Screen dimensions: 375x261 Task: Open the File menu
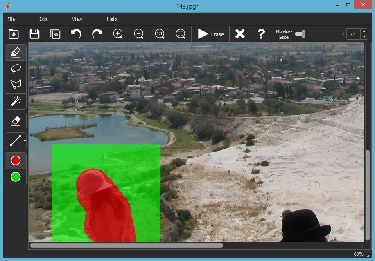coord(11,19)
